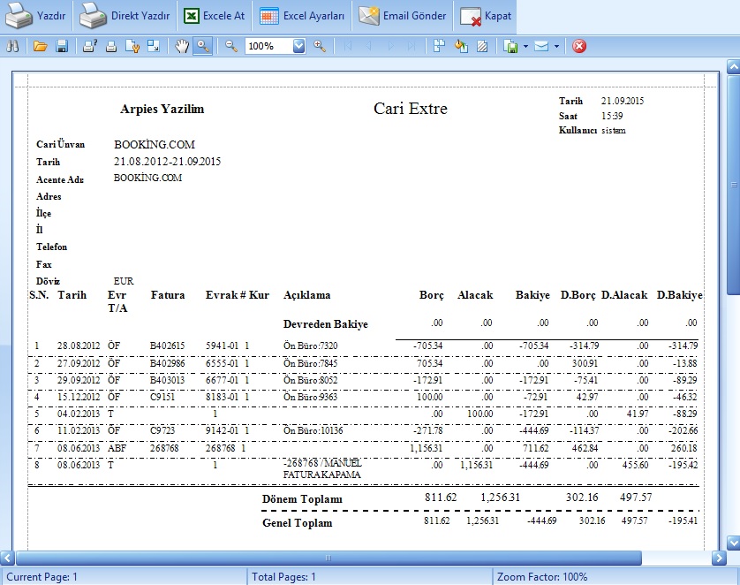Open the 100% zoom level dropdown
This screenshot has height=585, width=740.
[x=298, y=46]
